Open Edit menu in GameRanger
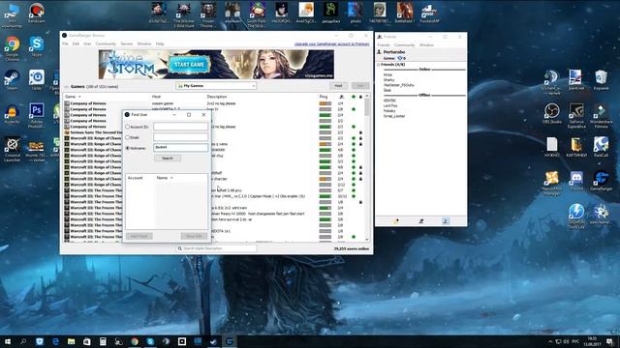This screenshot has width=620, height=348. coord(76,43)
